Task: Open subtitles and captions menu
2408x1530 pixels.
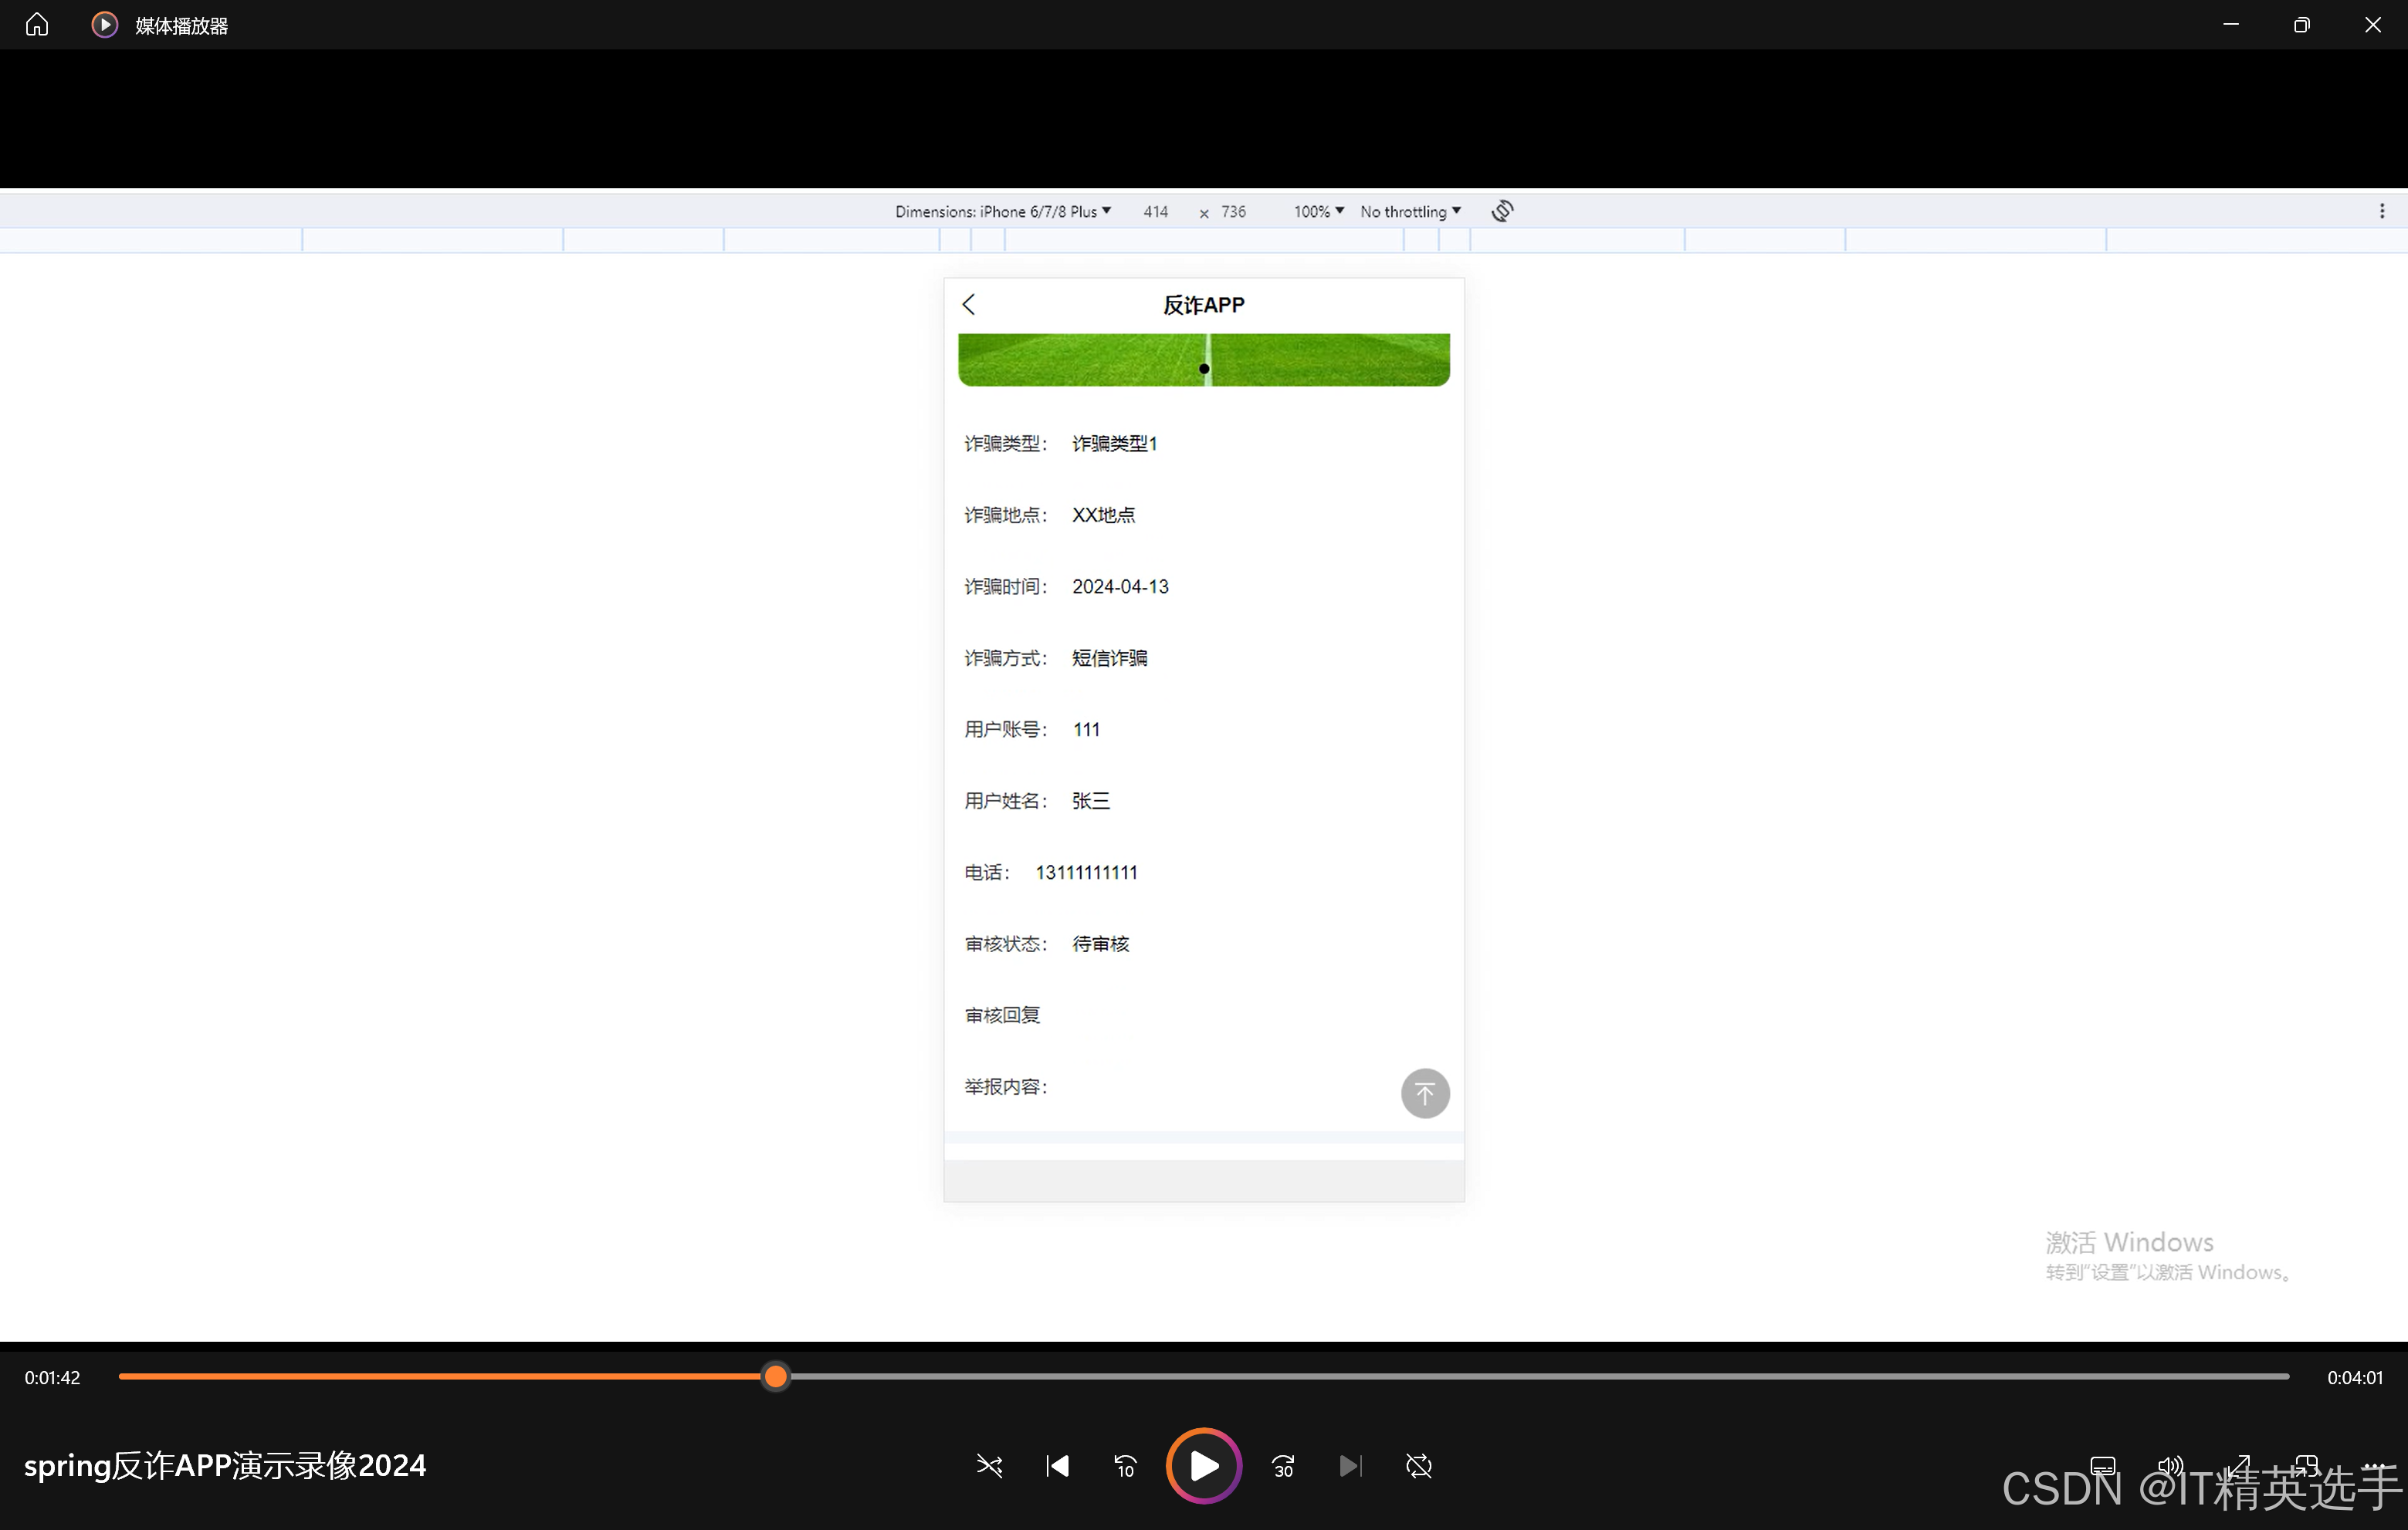Action: 2103,1466
